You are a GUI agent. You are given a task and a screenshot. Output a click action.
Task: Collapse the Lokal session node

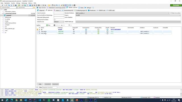point(1,10)
